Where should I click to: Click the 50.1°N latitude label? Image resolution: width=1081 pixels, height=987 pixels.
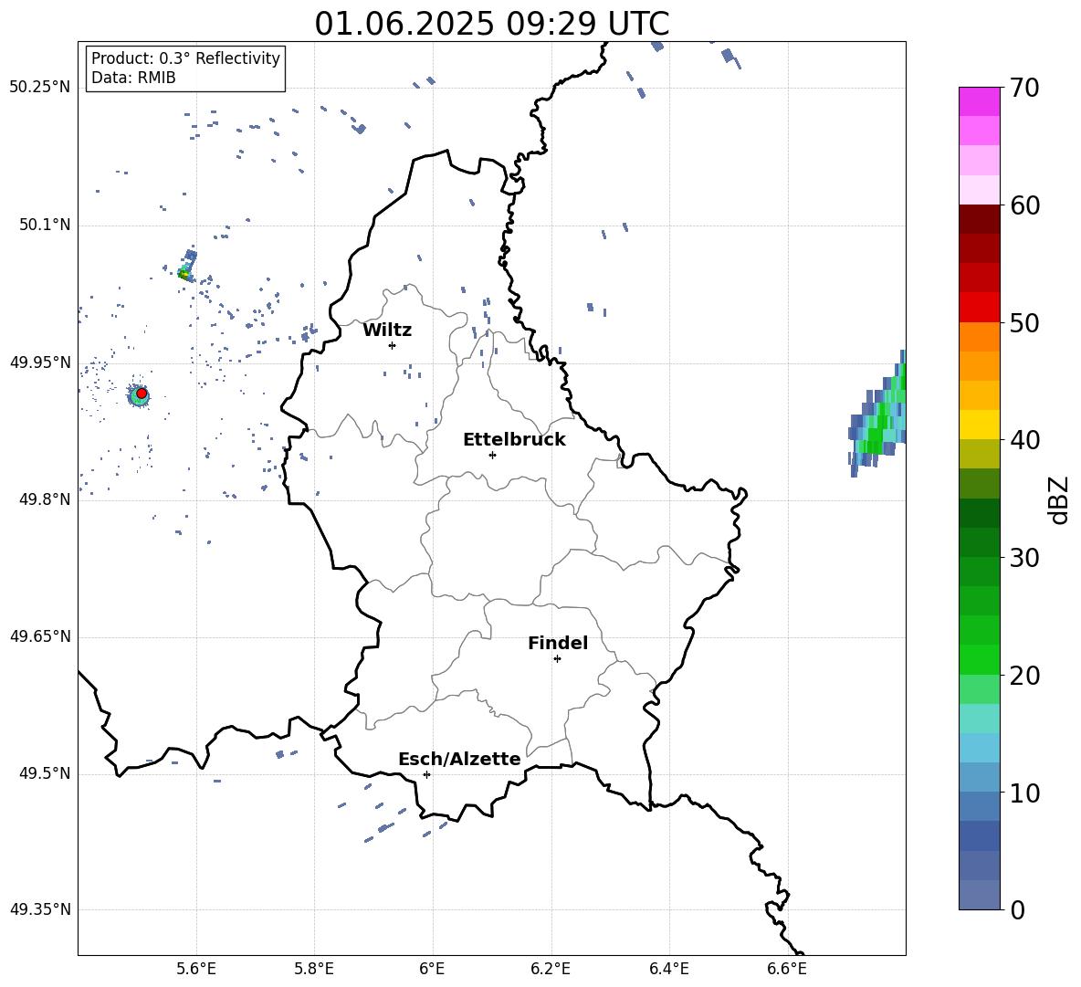pyautogui.click(x=45, y=225)
